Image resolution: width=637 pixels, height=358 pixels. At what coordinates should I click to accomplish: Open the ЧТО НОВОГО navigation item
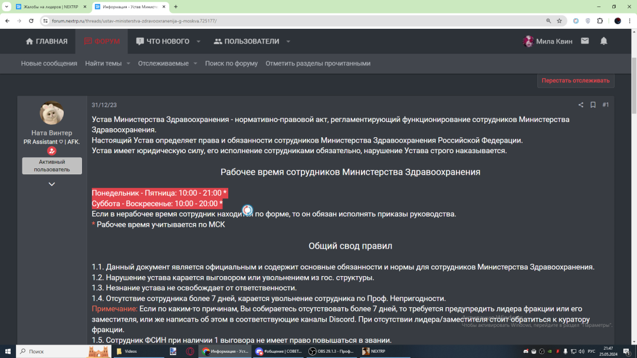click(163, 41)
